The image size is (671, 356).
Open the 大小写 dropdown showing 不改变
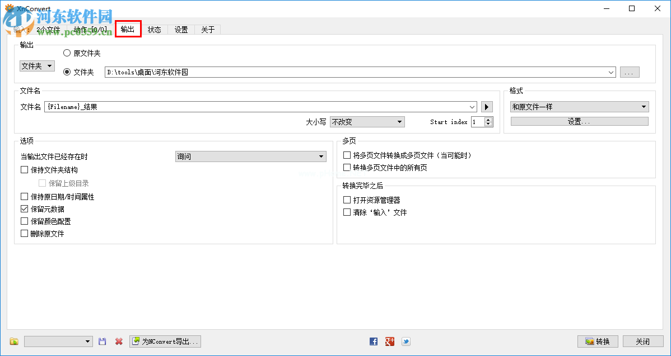tap(367, 121)
